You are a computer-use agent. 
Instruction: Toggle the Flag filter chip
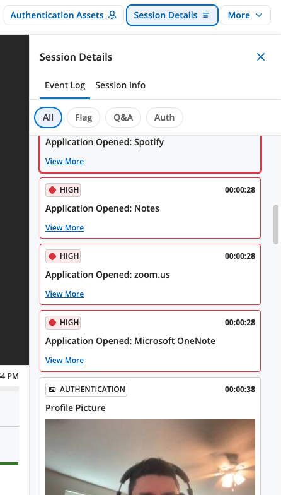pyautogui.click(x=83, y=117)
